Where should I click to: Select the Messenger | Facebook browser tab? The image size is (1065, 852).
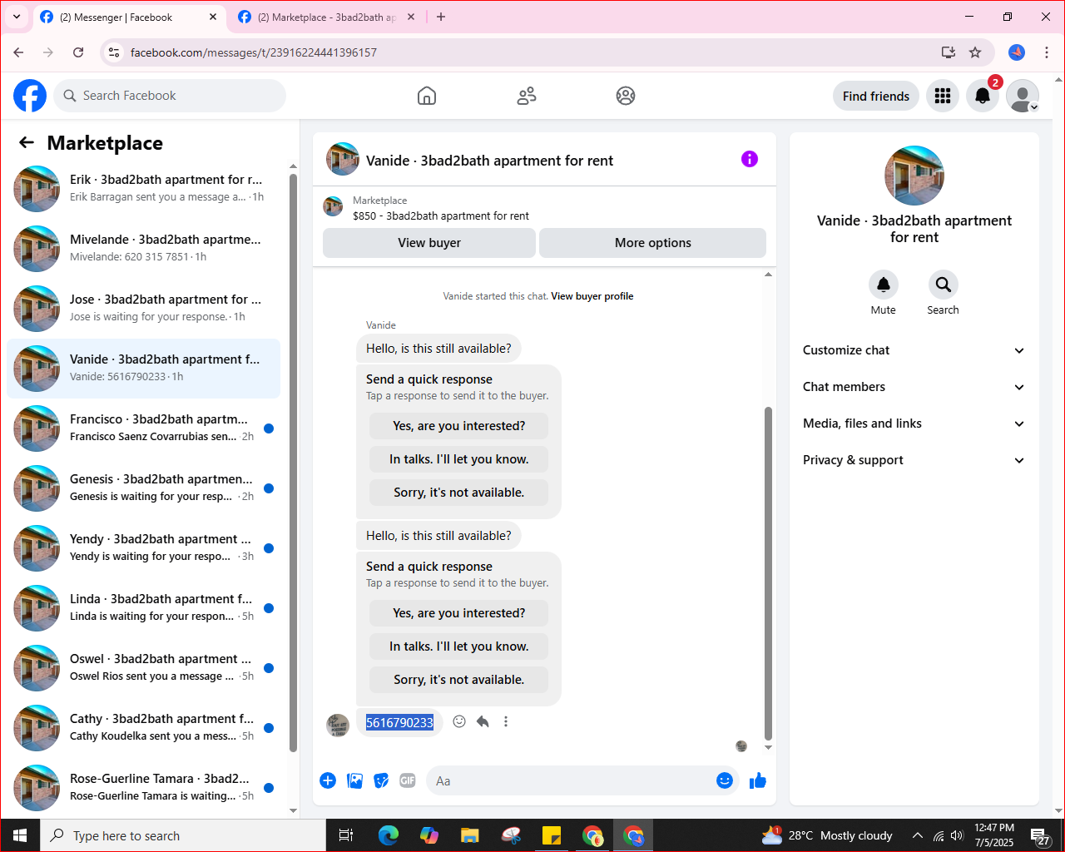[x=129, y=17]
